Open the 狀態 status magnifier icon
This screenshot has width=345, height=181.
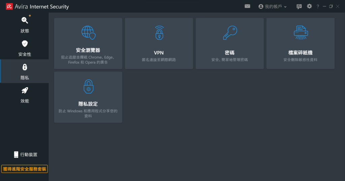(25, 20)
